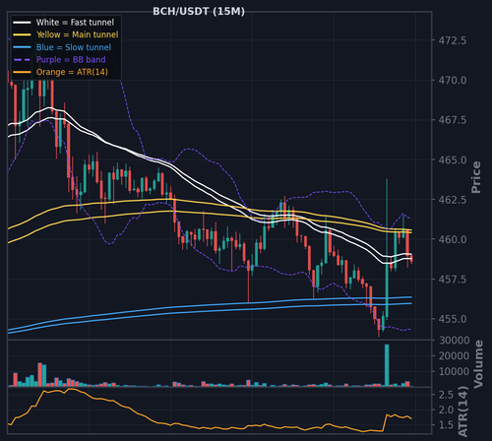The width and height of the screenshot is (492, 441).
Task: Click the 1.5 ATR axis label
Action: tap(447, 425)
